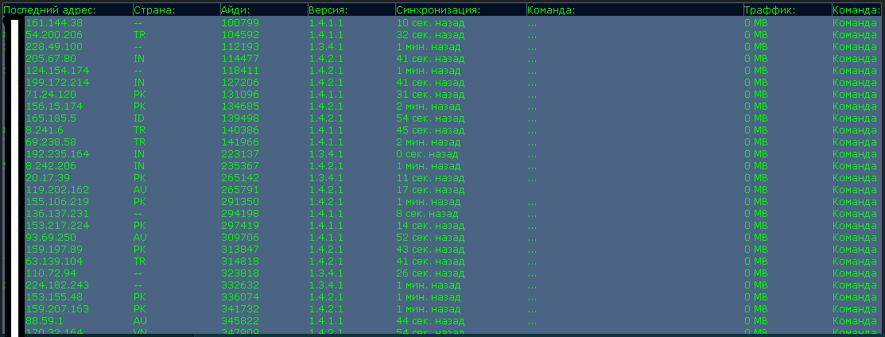Select the entry with ID 297419
The height and width of the screenshot is (337, 885).
(240, 226)
